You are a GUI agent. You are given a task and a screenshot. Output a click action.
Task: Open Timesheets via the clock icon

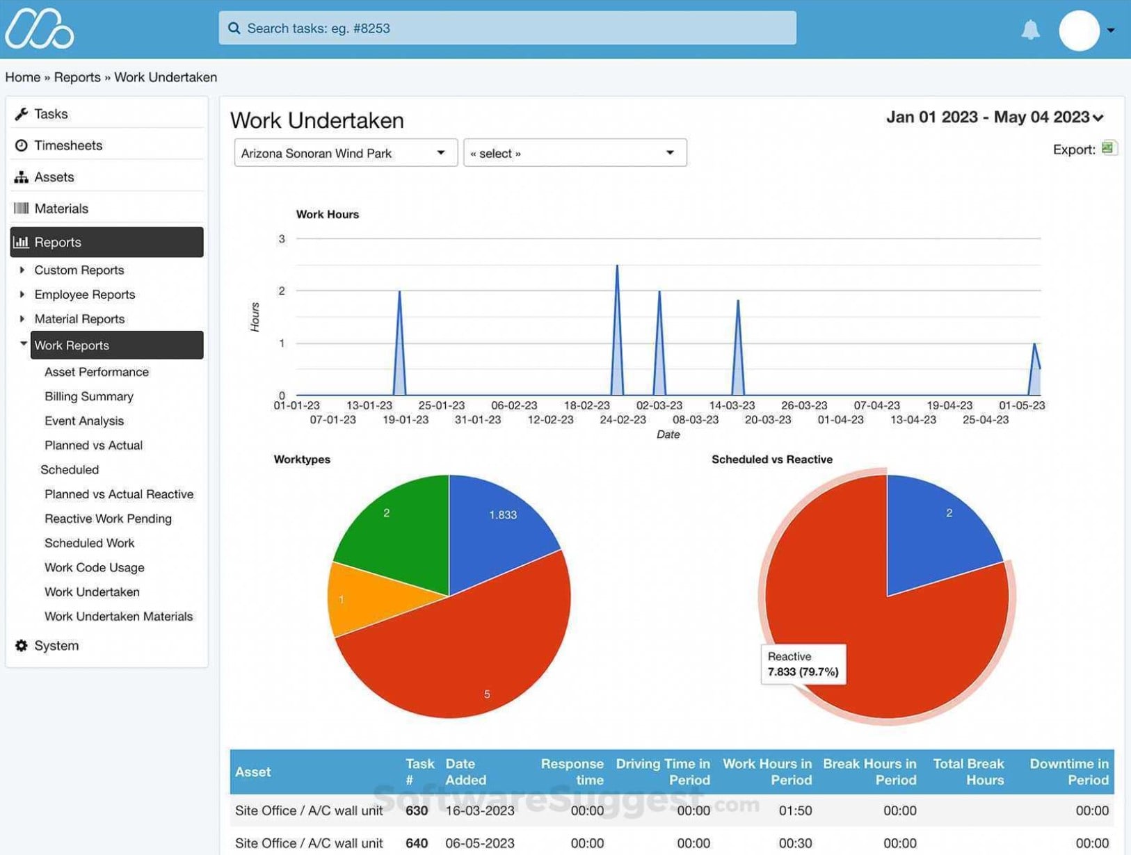20,145
